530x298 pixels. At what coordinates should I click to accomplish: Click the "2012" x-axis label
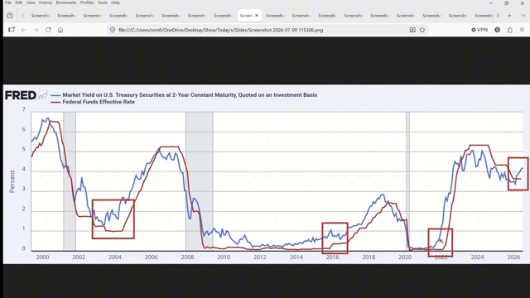click(x=259, y=257)
